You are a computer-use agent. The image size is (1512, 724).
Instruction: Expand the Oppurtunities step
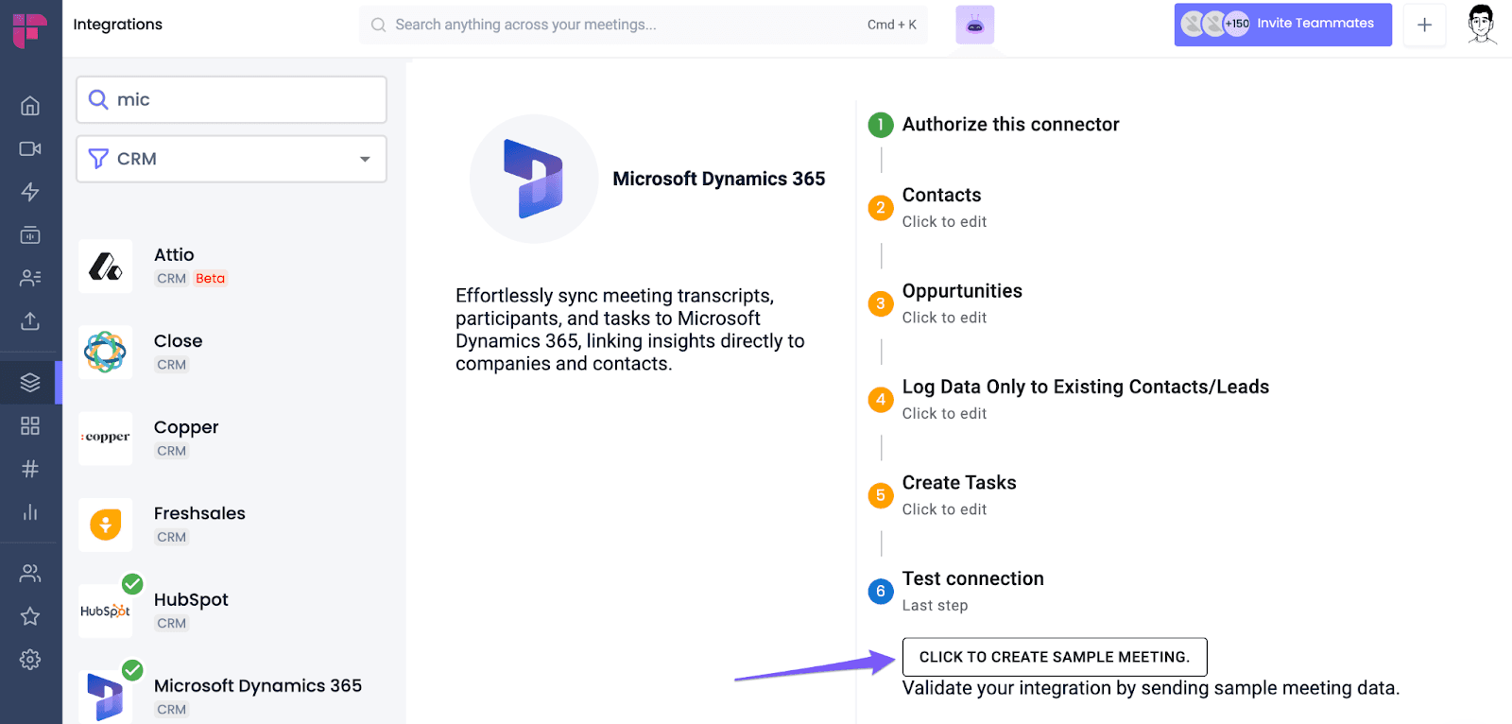pyautogui.click(x=962, y=291)
